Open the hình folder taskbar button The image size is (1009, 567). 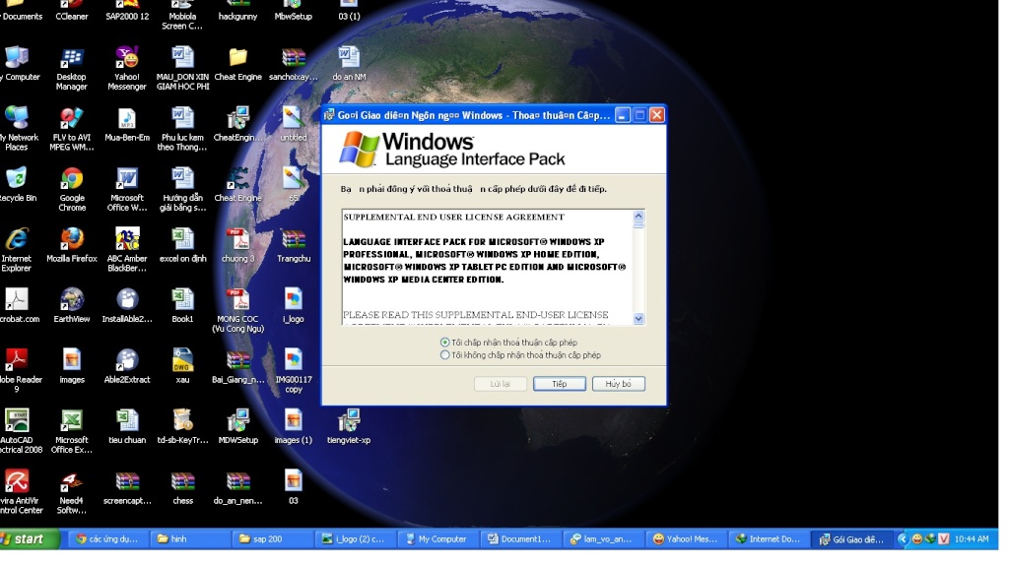(189, 538)
